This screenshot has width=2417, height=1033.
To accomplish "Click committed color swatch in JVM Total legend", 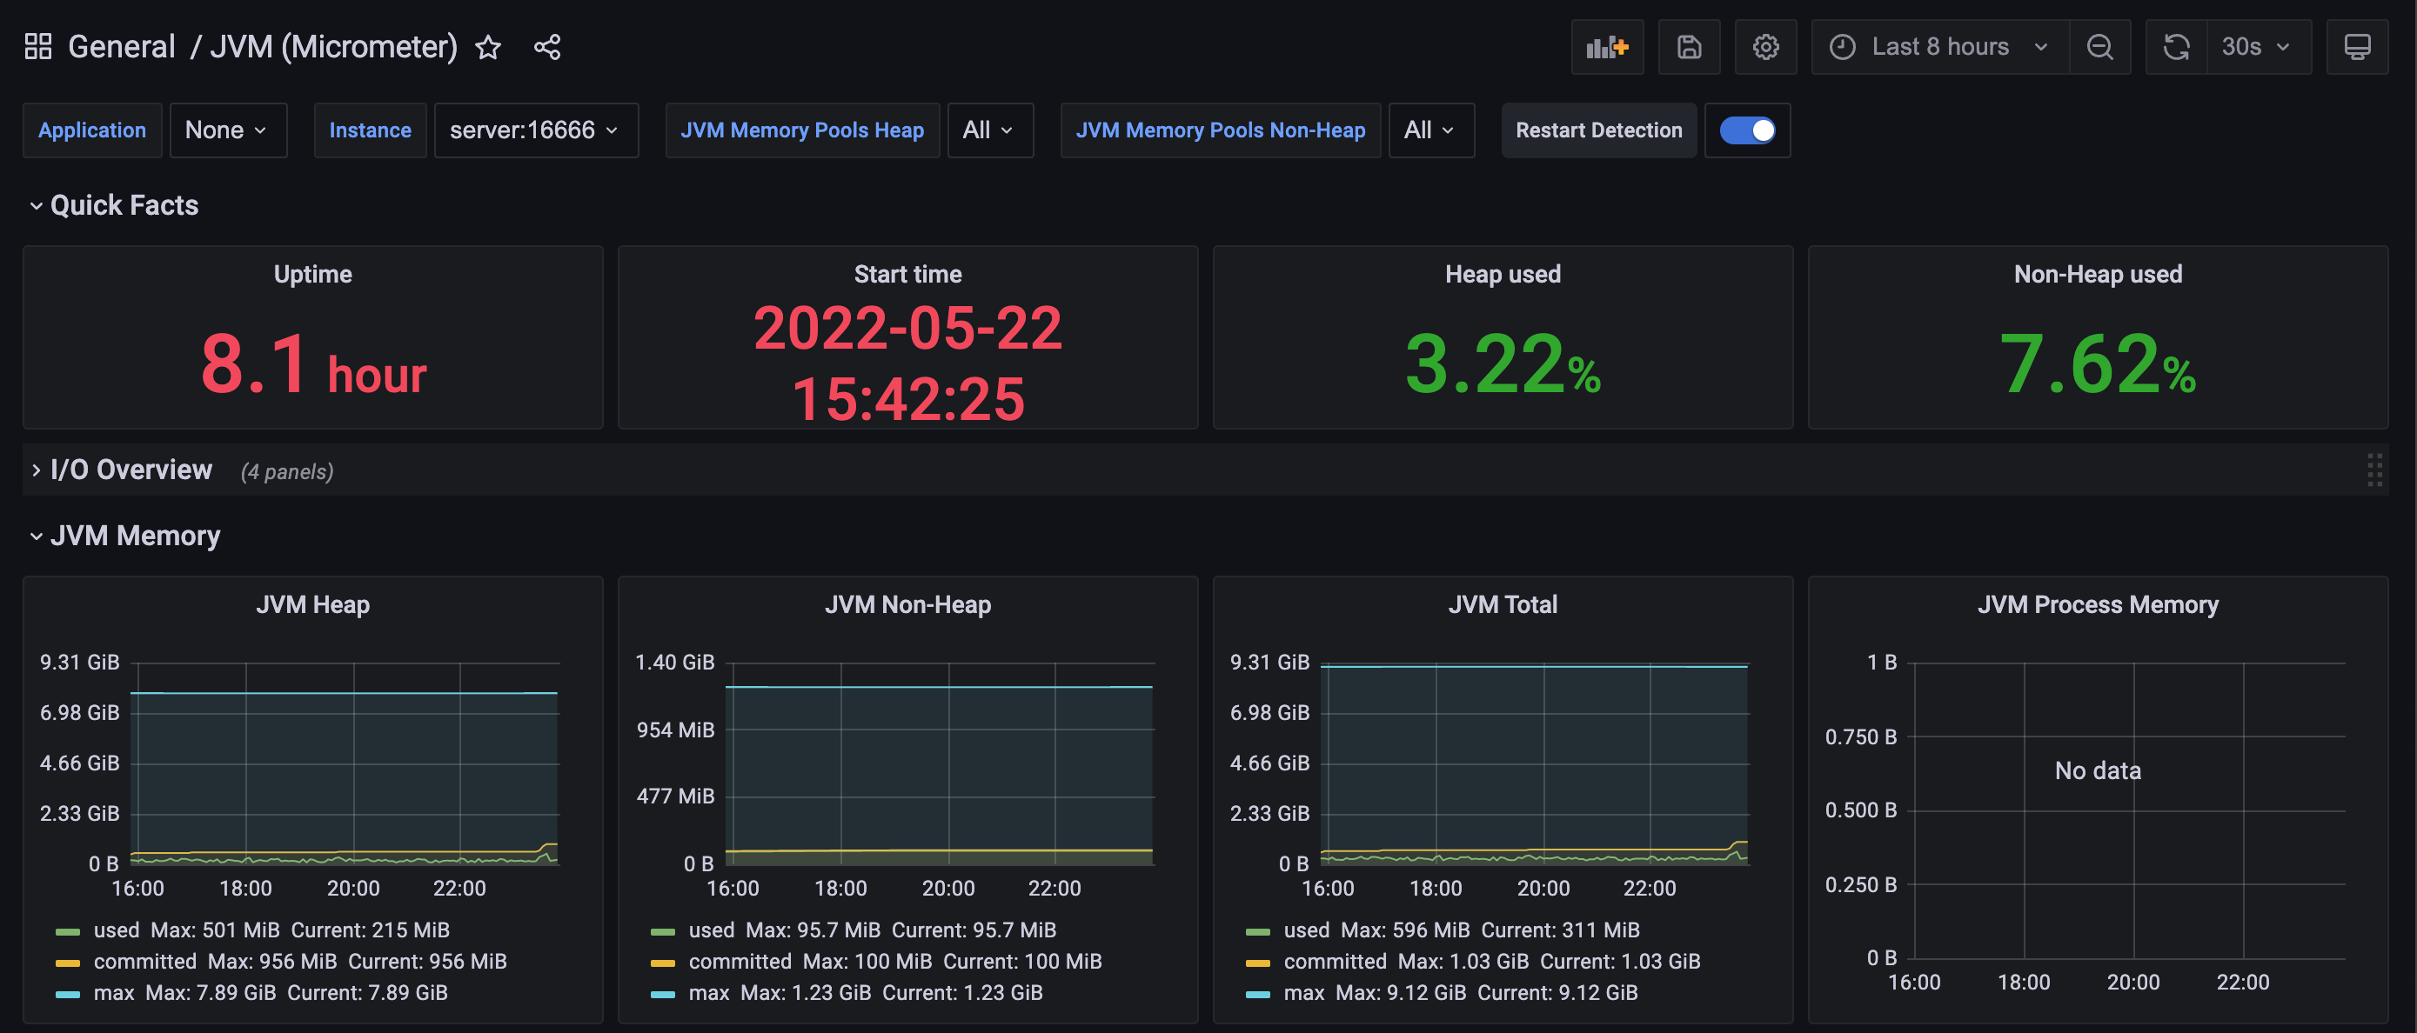I will 1257,962.
